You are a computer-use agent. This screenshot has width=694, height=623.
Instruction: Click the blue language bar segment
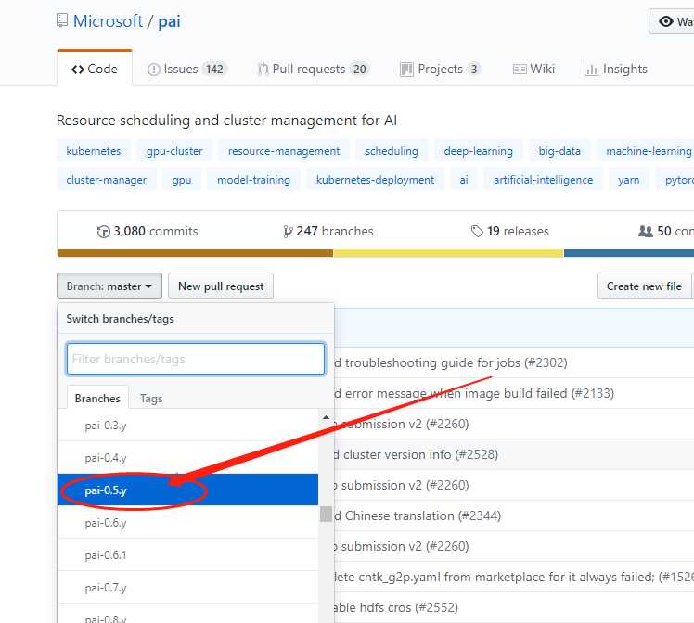point(629,253)
